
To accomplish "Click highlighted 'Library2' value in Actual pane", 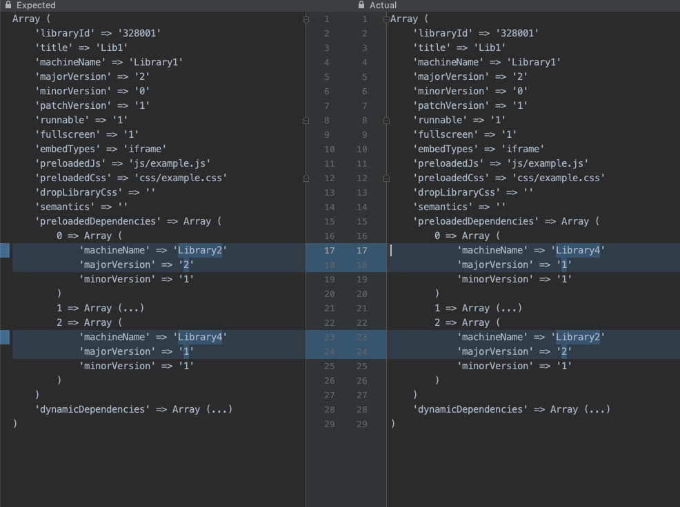I will tap(578, 337).
